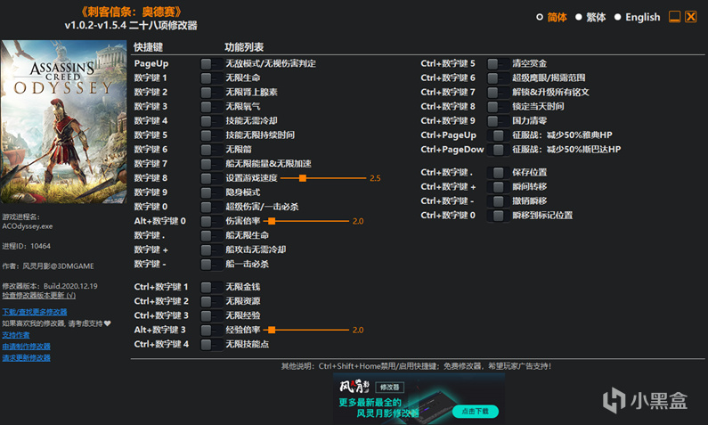Click the Alt+数字键 0 hotkey label
This screenshot has height=425, width=708.
[159, 221]
